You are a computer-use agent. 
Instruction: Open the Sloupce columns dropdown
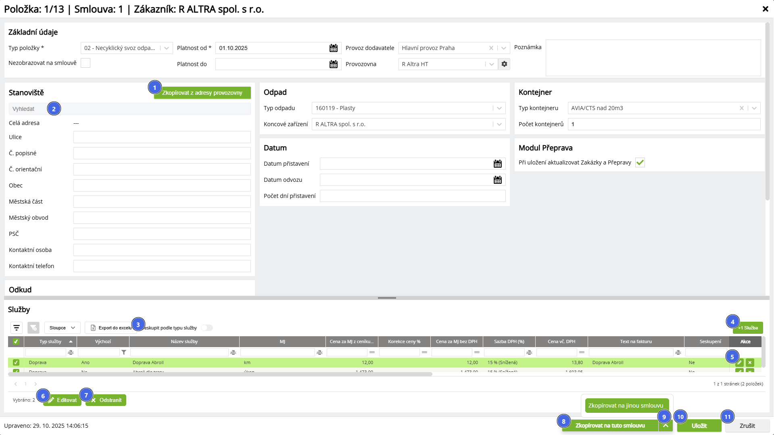pyautogui.click(x=62, y=328)
